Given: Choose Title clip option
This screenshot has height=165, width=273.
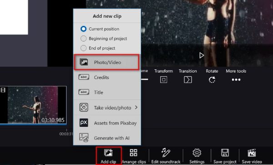Looking at the screenshot, I should click(x=107, y=92).
